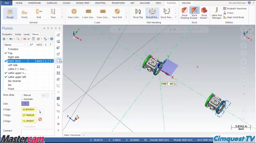This screenshot has height=143, width=256.
Task: Open the C-axis Contour toolpath
Action: [x=88, y=13]
